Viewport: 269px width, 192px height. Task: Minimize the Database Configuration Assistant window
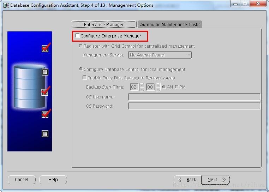point(235,4)
